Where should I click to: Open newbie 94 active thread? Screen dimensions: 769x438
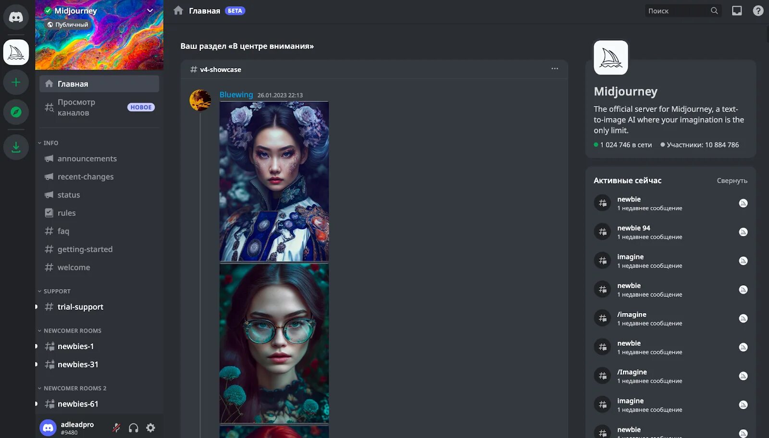coord(670,232)
